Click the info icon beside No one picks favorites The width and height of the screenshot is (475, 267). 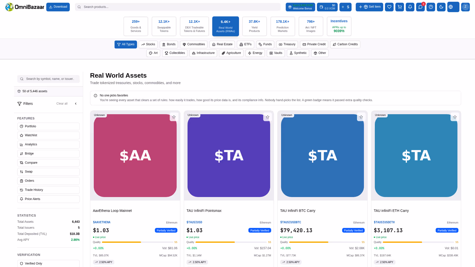[96, 96]
